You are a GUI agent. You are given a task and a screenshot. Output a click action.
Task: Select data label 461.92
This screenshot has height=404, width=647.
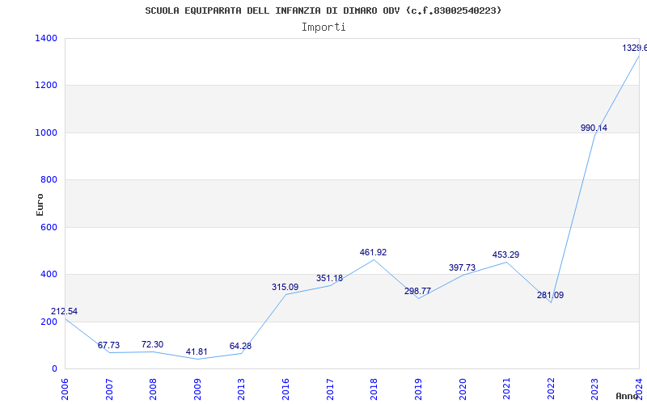click(373, 252)
